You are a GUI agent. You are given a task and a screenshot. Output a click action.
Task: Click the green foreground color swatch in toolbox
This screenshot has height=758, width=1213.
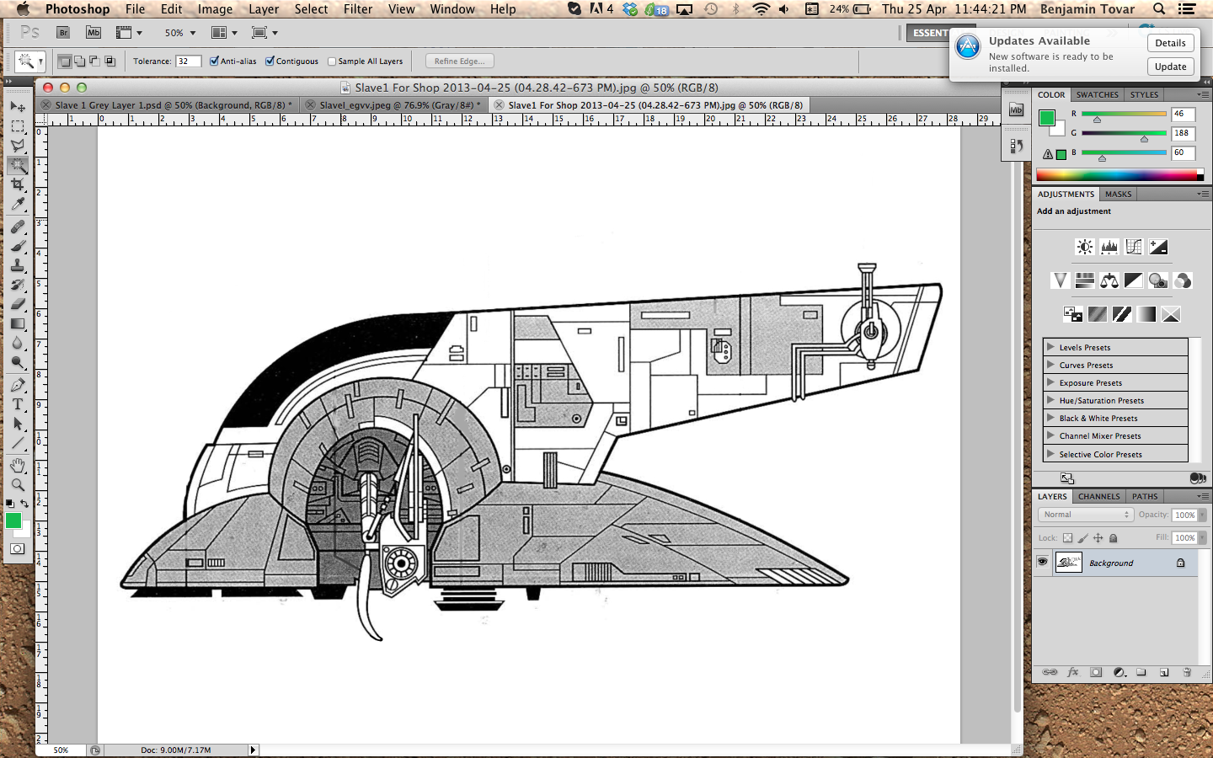pyautogui.click(x=13, y=521)
